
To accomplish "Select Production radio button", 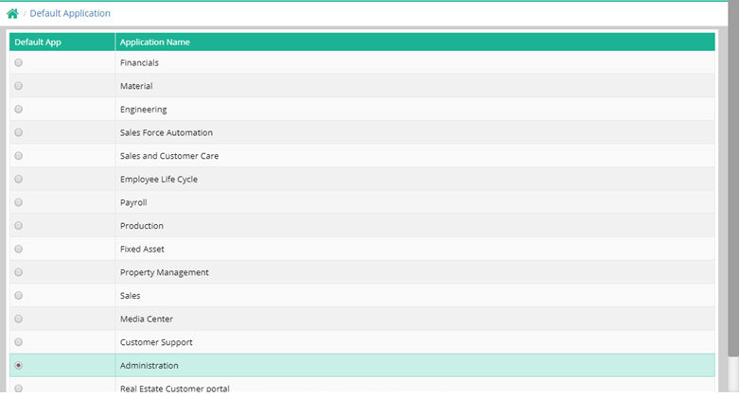I will pyautogui.click(x=19, y=226).
